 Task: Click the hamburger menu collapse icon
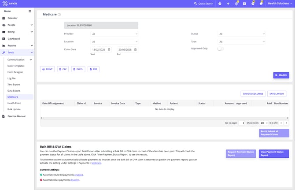tap(30, 11)
